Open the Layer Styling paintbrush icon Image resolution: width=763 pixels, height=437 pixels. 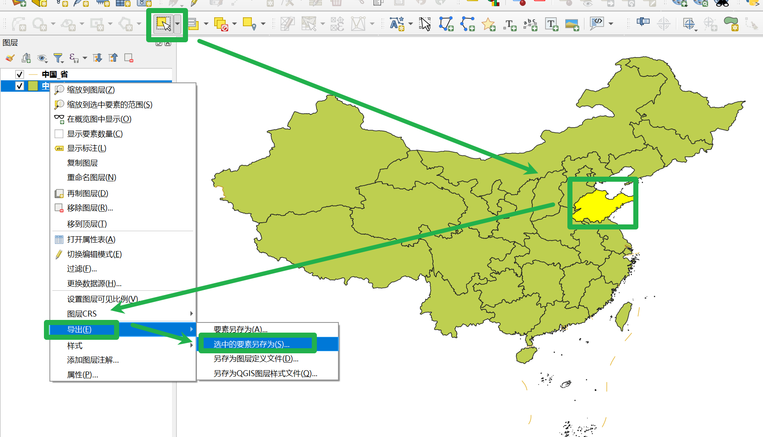tap(10, 58)
